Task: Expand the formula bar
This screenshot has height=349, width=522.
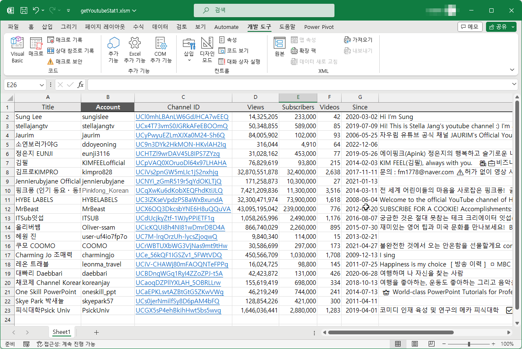Action: [514, 85]
